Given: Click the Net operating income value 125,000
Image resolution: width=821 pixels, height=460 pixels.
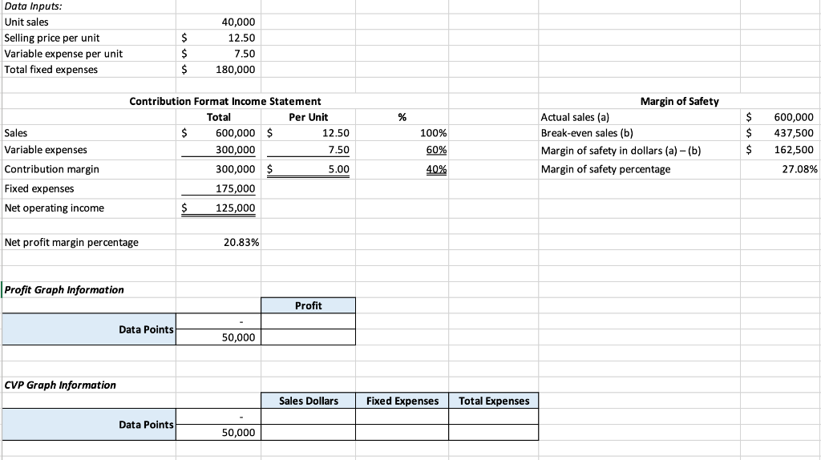Looking at the screenshot, I should (235, 208).
